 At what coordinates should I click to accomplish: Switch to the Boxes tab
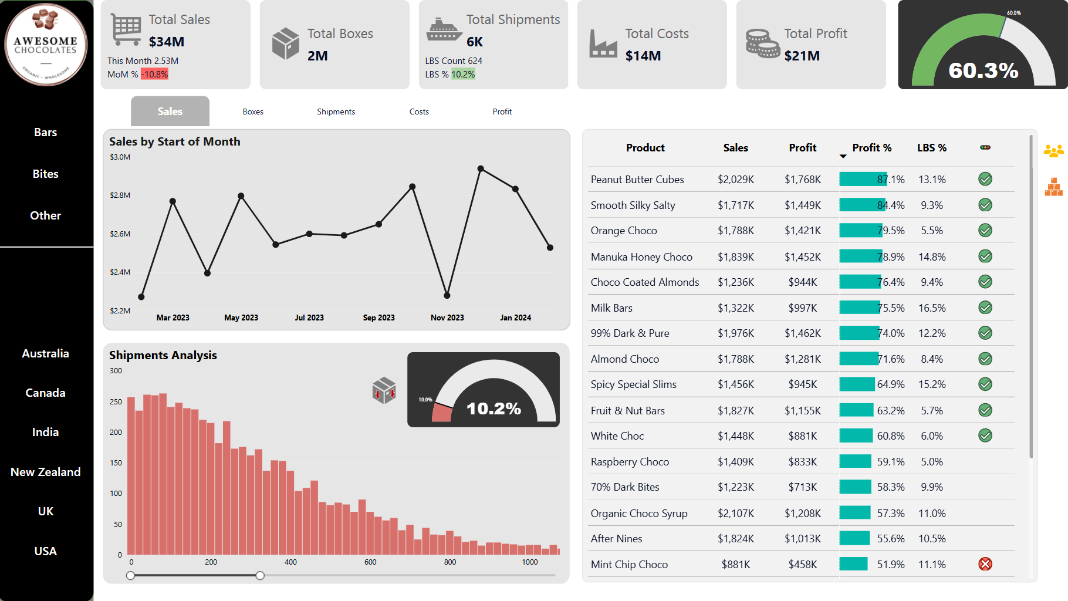(253, 112)
